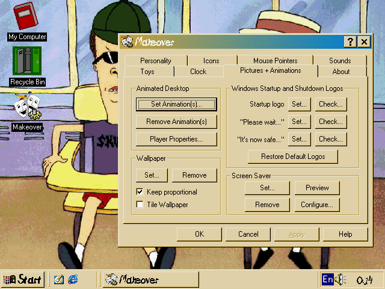The height and width of the screenshot is (289, 385).
Task: Open the volume speaker tray icon
Action: (x=340, y=279)
